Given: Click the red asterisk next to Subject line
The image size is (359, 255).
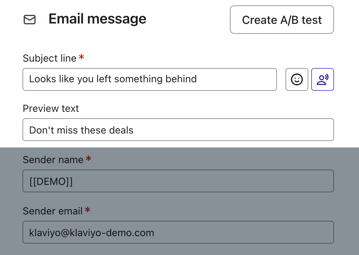Looking at the screenshot, I should point(81,57).
